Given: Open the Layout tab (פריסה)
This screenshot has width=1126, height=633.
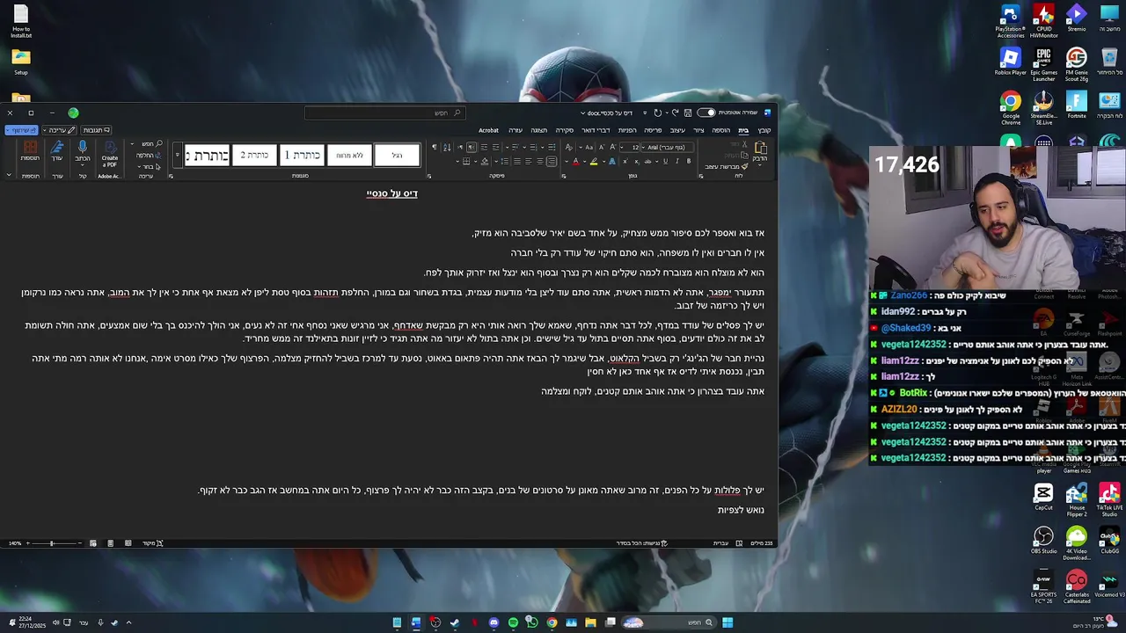Looking at the screenshot, I should pos(653,130).
